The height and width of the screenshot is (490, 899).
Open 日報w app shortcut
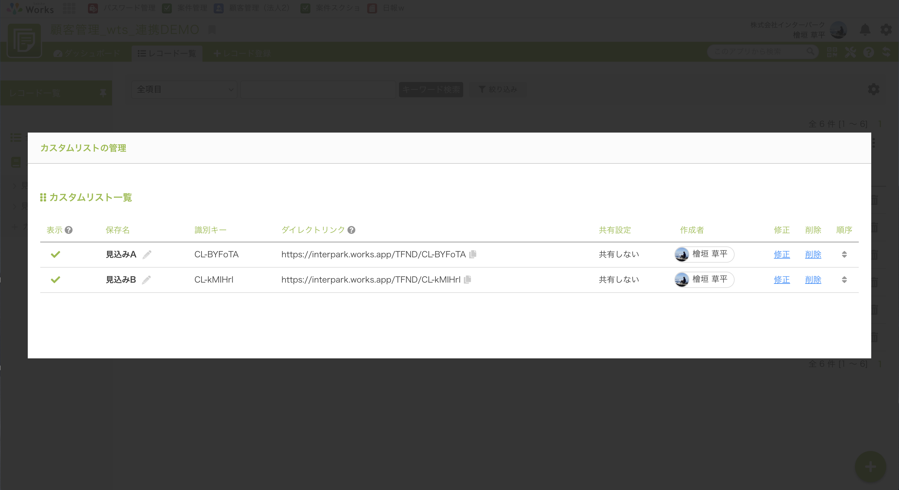click(x=386, y=8)
